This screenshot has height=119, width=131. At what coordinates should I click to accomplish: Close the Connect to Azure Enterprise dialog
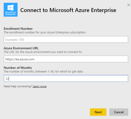[129, 5]
